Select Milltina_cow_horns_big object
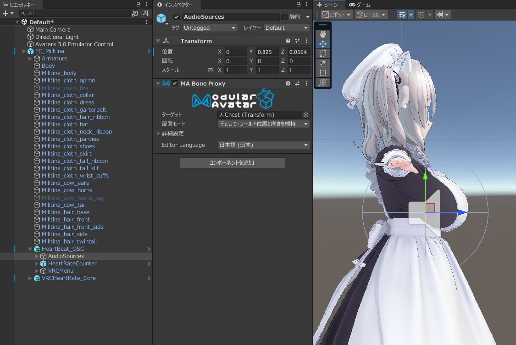516x345 pixels. coord(72,198)
